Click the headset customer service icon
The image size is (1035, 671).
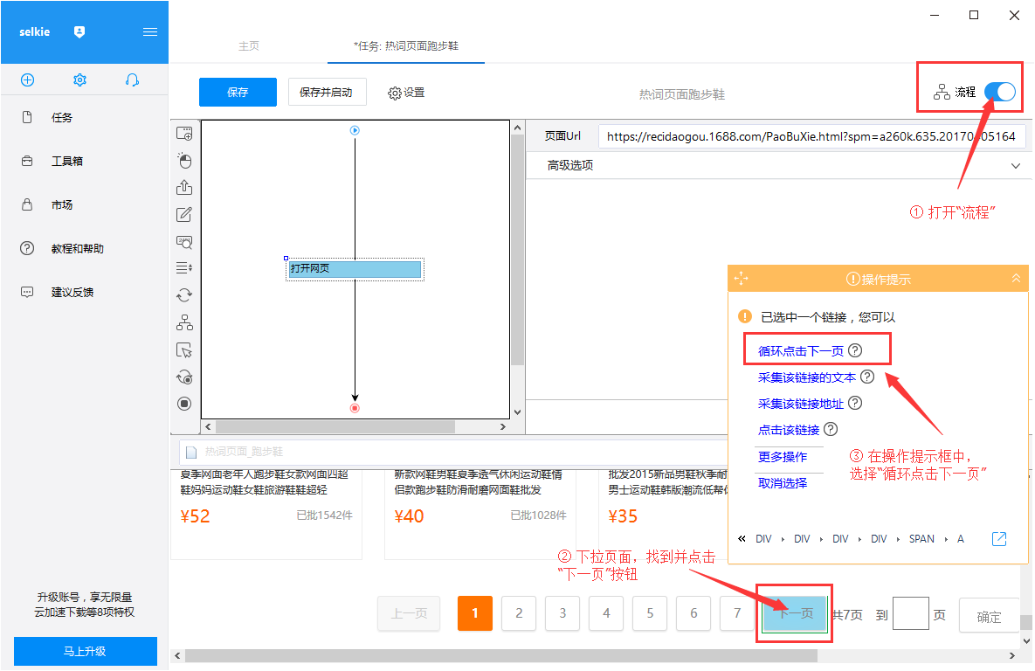(132, 80)
